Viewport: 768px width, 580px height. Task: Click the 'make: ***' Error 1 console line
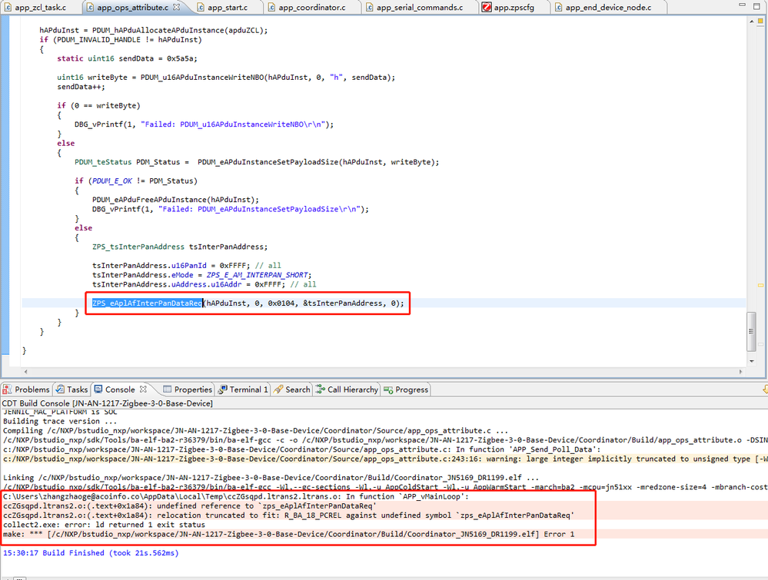pyautogui.click(x=288, y=534)
